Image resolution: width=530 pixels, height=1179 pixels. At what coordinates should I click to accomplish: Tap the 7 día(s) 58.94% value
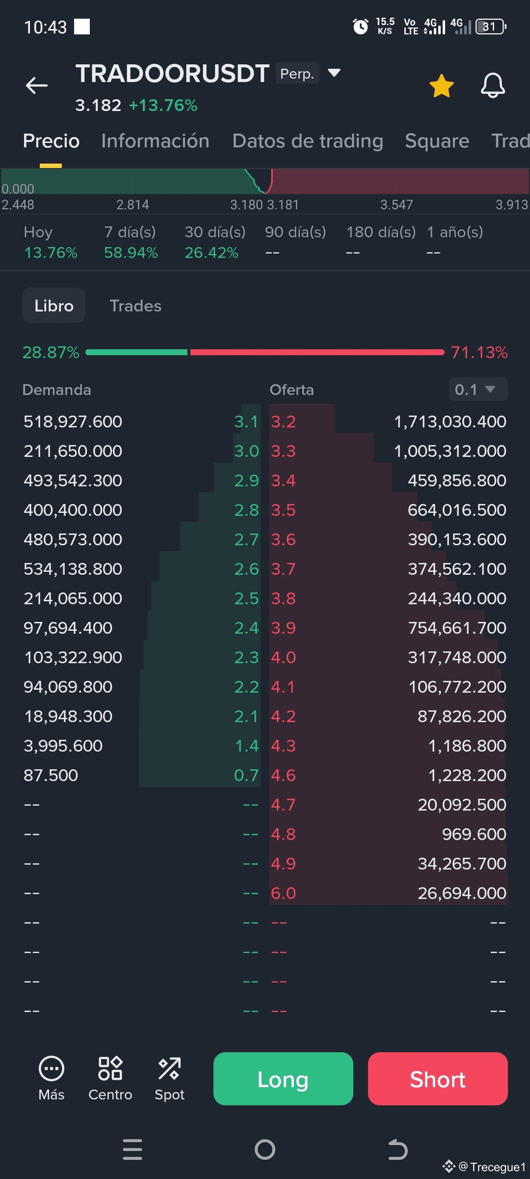[131, 253]
